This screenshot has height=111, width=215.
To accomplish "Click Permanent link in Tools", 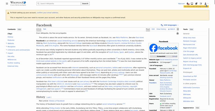I will pos(189,44).
